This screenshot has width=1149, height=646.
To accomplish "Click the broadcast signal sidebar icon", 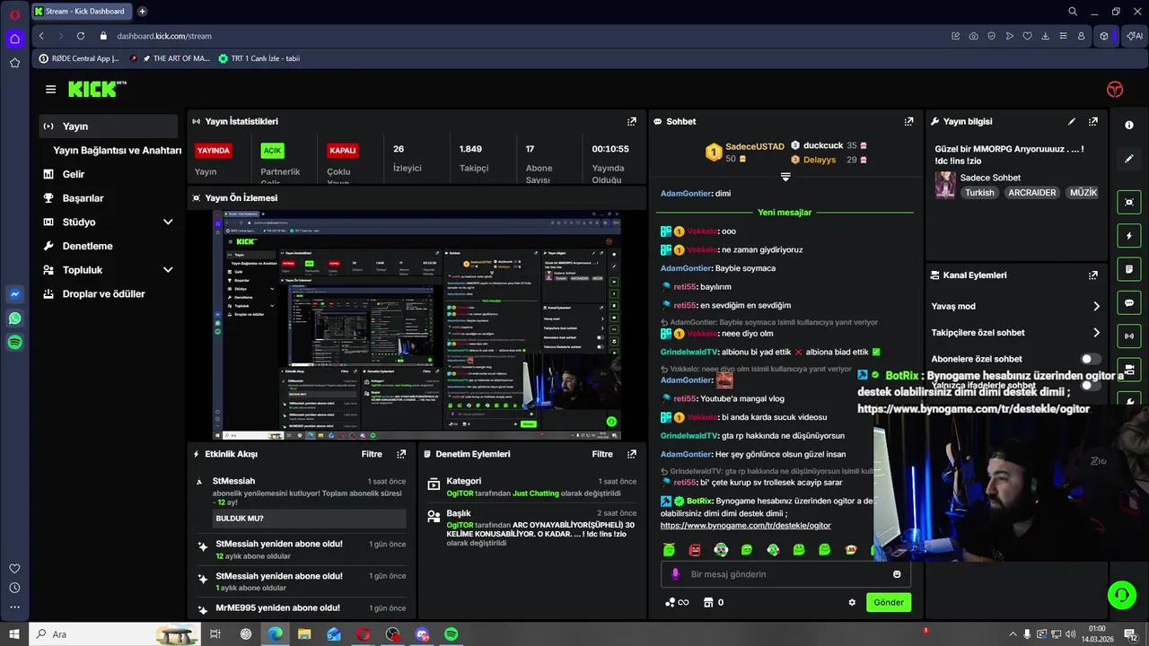I will pyautogui.click(x=1129, y=336).
